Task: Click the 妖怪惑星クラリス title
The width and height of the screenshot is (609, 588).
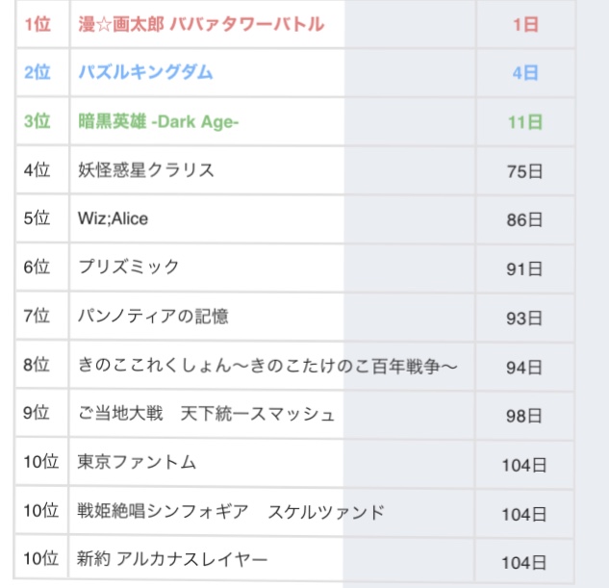Action: (146, 170)
